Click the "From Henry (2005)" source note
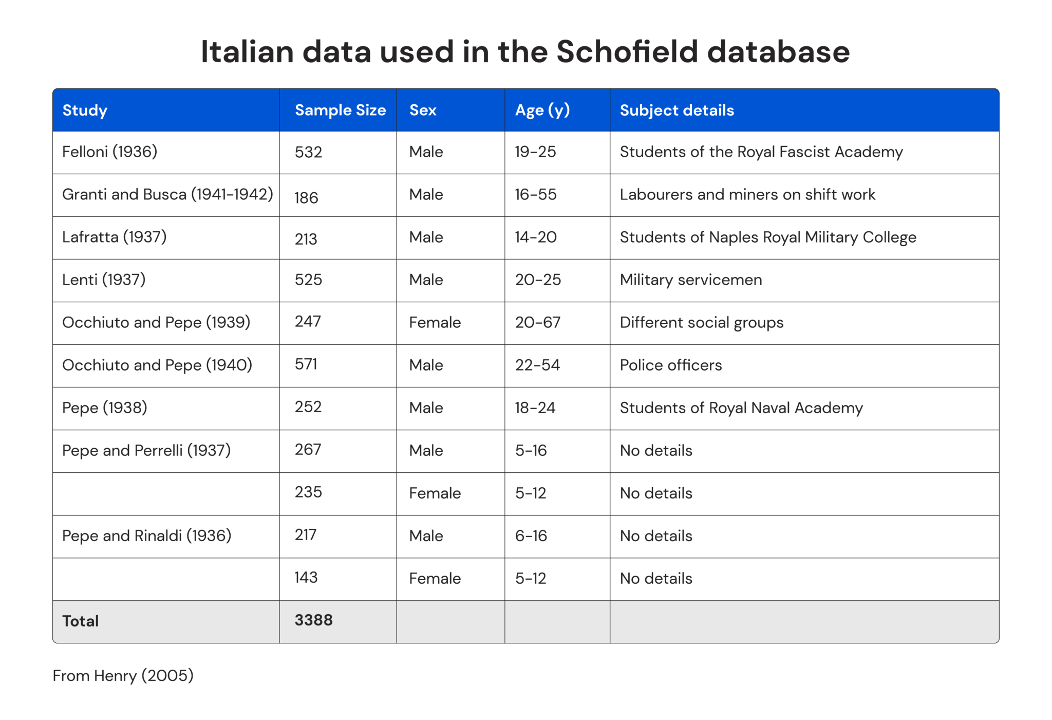Screen dimensions: 1052x720 tap(123, 676)
